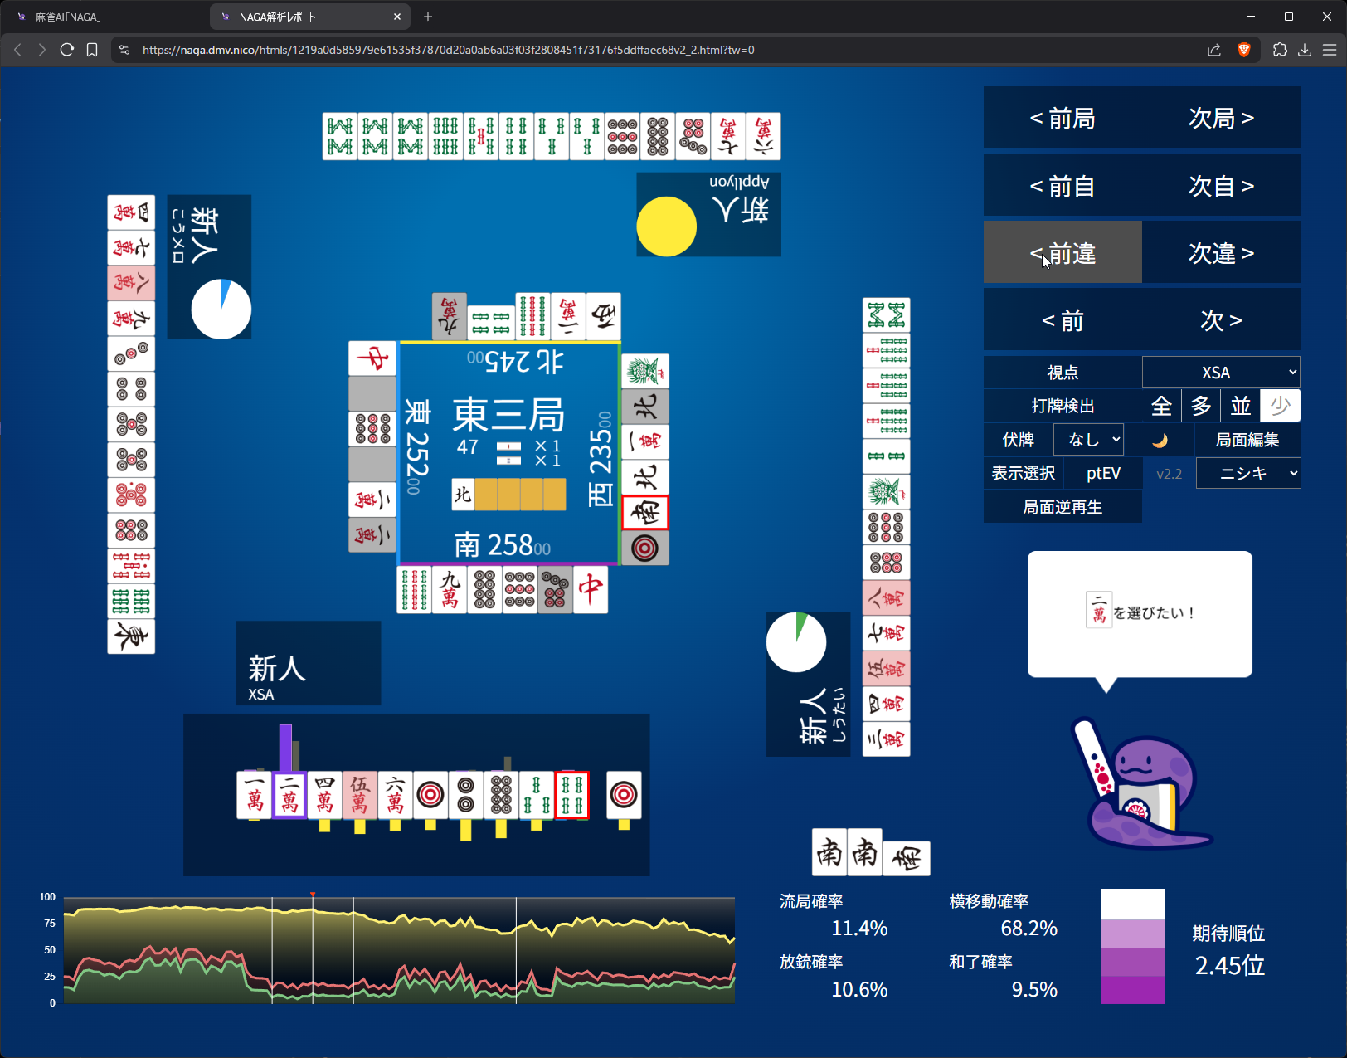Open the 視点 XSA player dropdown
This screenshot has width=1347, height=1058.
[x=1220, y=373]
